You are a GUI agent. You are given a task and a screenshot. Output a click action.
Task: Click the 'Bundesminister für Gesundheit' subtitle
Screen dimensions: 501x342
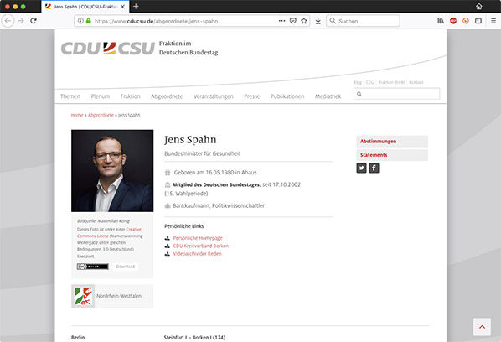(x=203, y=153)
